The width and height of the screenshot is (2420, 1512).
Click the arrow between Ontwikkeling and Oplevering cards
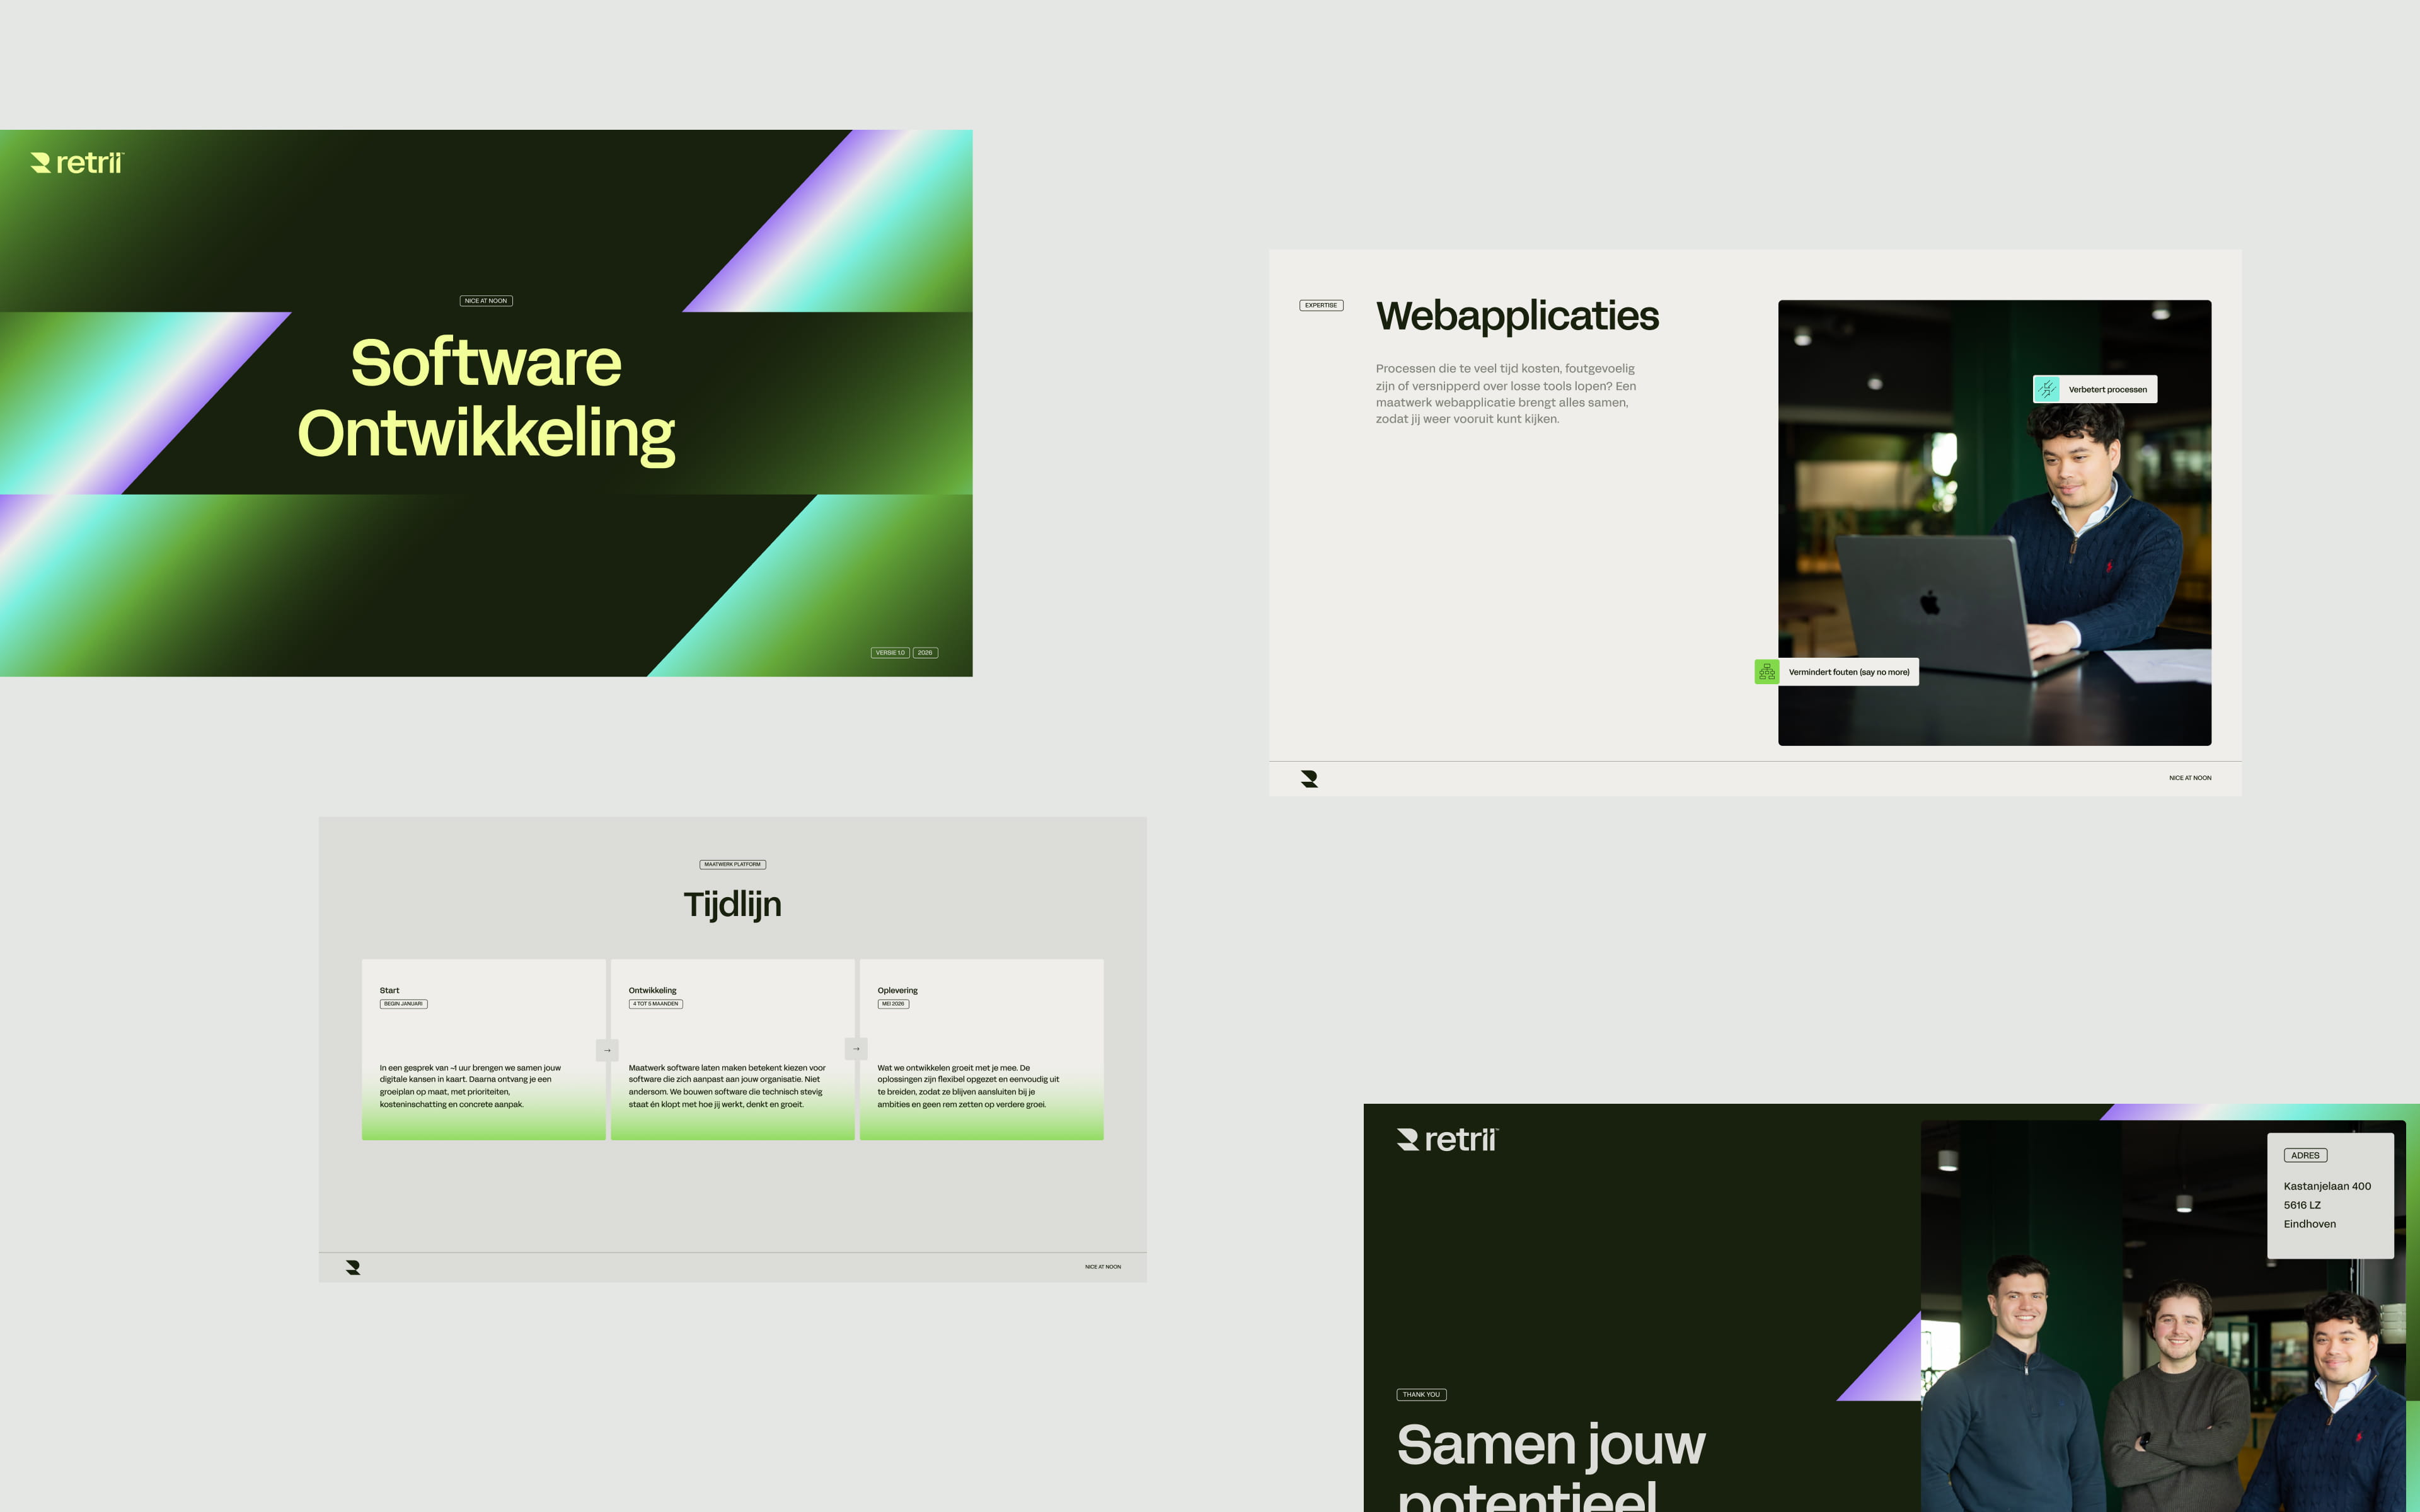click(856, 1049)
